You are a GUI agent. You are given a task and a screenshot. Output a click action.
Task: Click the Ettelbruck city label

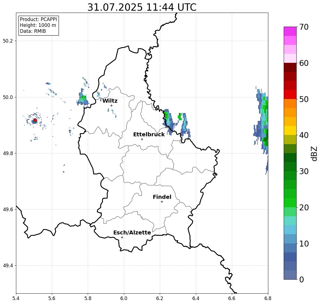pos(149,134)
